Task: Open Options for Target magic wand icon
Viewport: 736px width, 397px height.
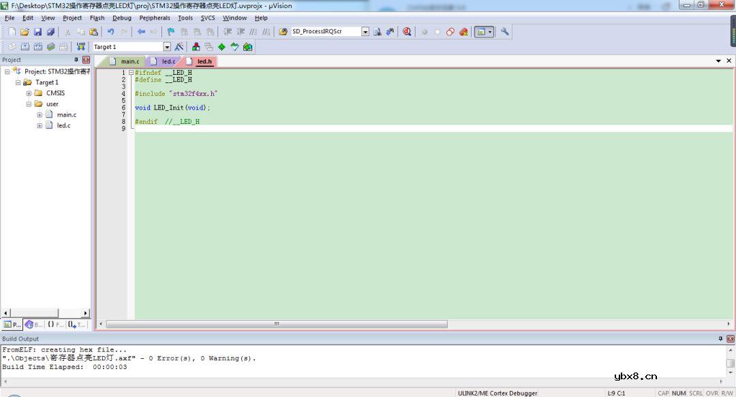Action: (179, 47)
